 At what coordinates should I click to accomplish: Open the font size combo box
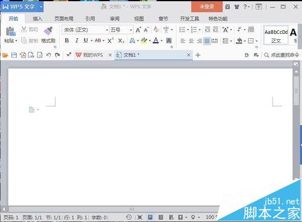pyautogui.click(x=121, y=30)
